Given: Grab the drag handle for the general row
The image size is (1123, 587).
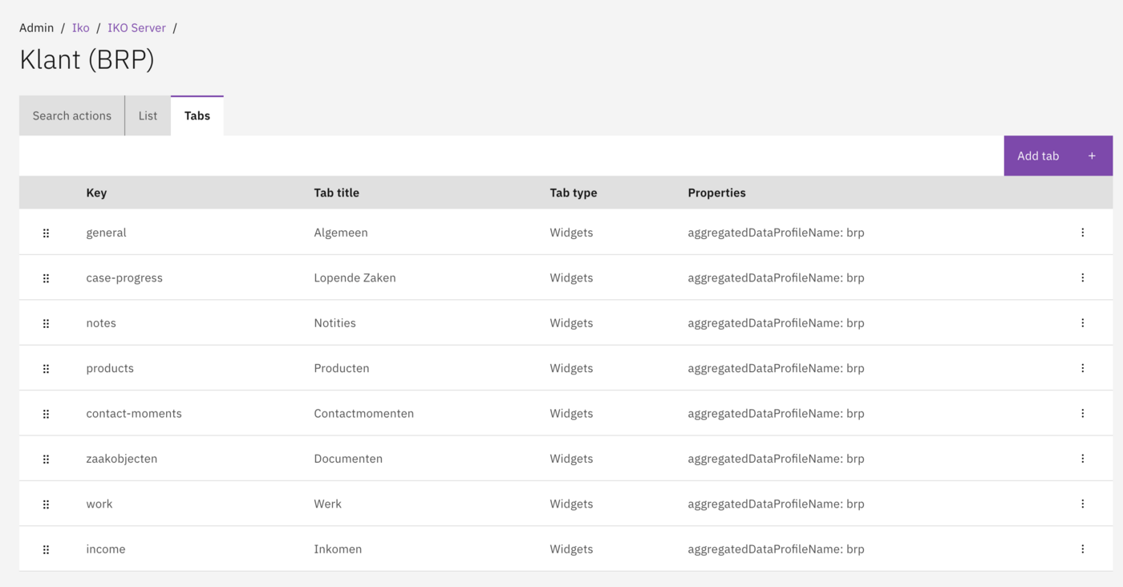Looking at the screenshot, I should (46, 233).
